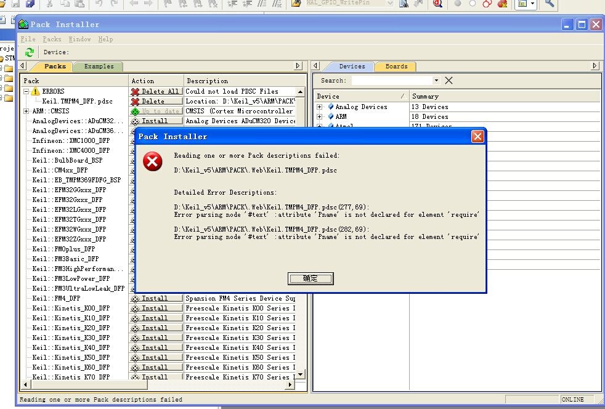Open the Packs menu
Viewport: 605px width, 409px height.
pos(52,39)
